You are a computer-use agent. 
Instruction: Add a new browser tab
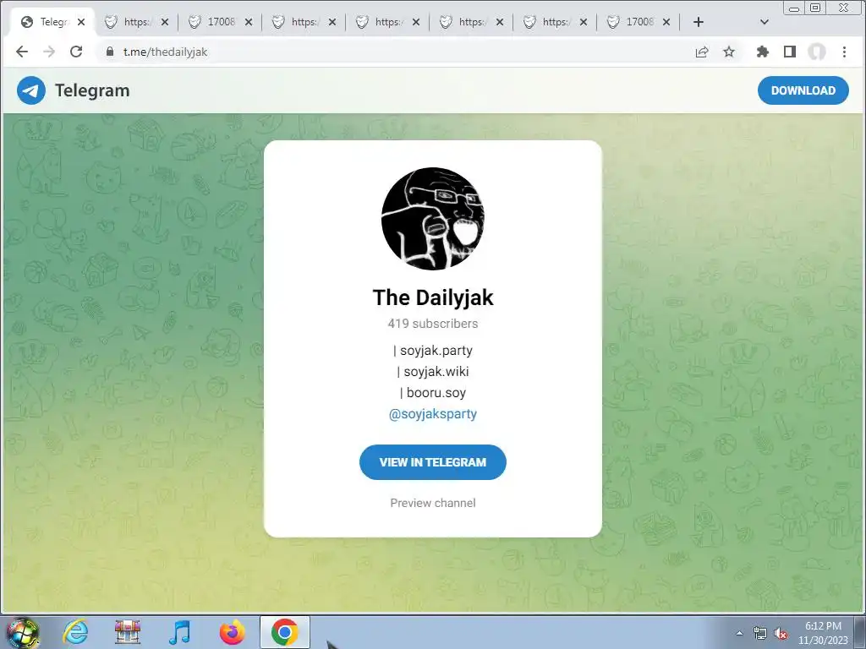699,22
